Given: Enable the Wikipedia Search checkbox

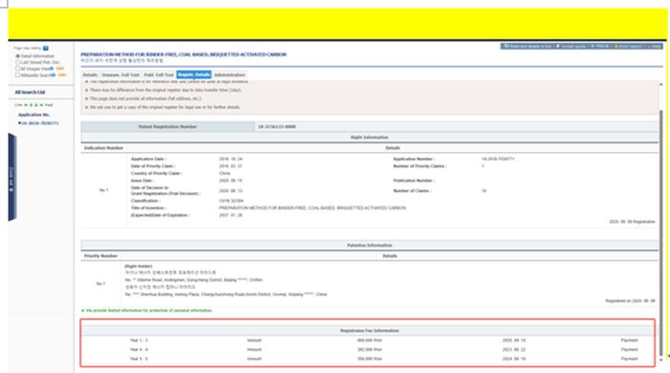Looking at the screenshot, I should tap(18, 75).
